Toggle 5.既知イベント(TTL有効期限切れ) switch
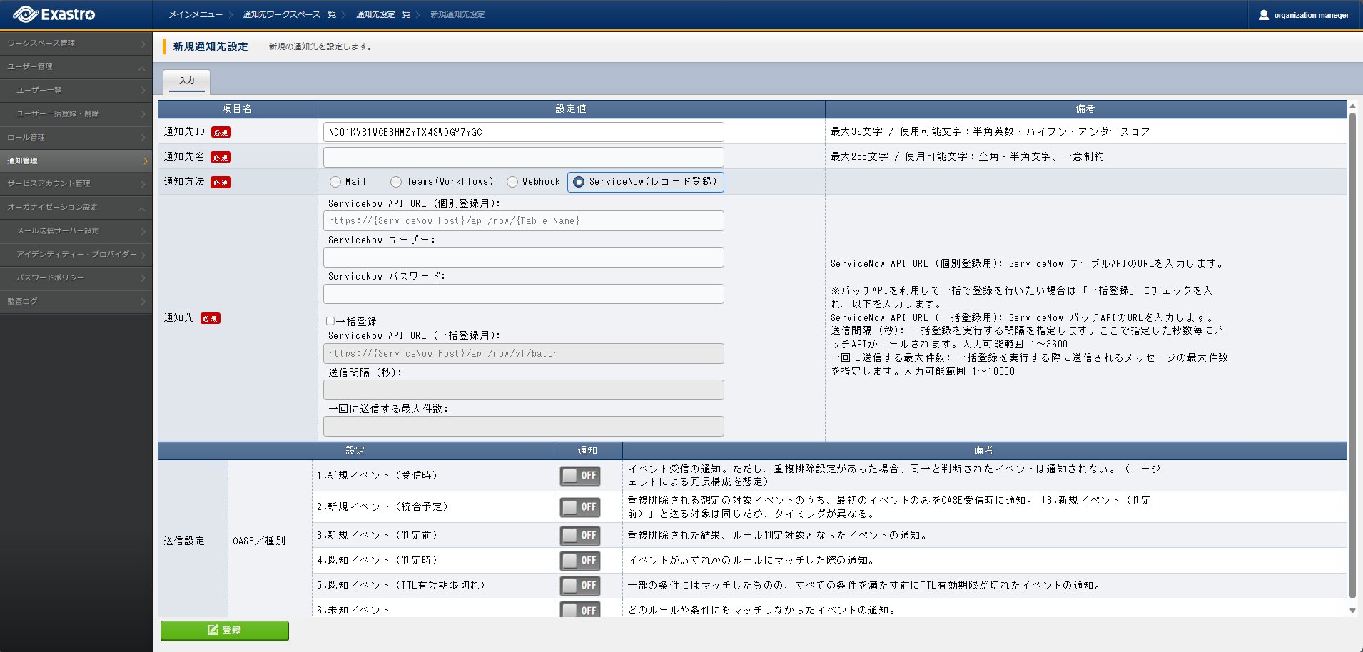 coord(580,586)
